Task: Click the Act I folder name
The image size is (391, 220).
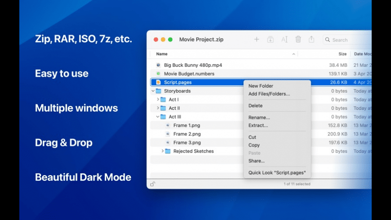Action: (173, 99)
